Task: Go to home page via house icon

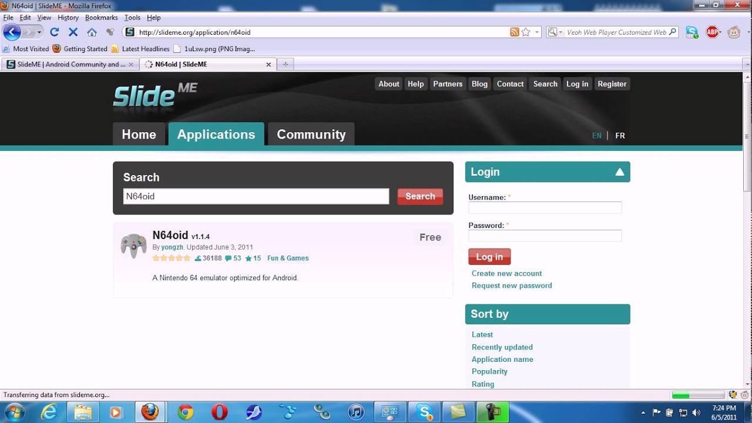Action: [x=92, y=32]
